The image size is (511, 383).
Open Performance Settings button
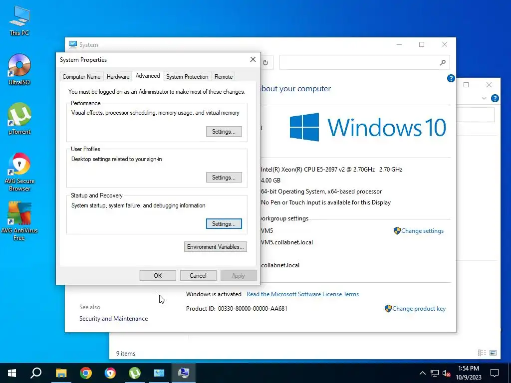(x=224, y=132)
